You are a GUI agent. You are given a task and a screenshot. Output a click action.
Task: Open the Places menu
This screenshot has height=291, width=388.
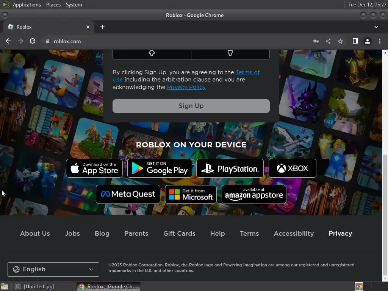coord(53,5)
